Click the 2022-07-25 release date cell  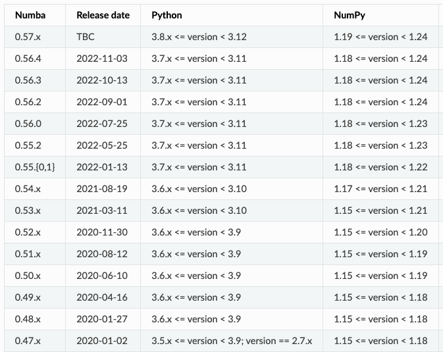(x=102, y=124)
